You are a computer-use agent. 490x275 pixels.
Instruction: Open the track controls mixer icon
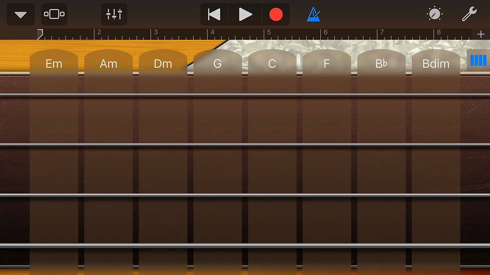click(114, 14)
